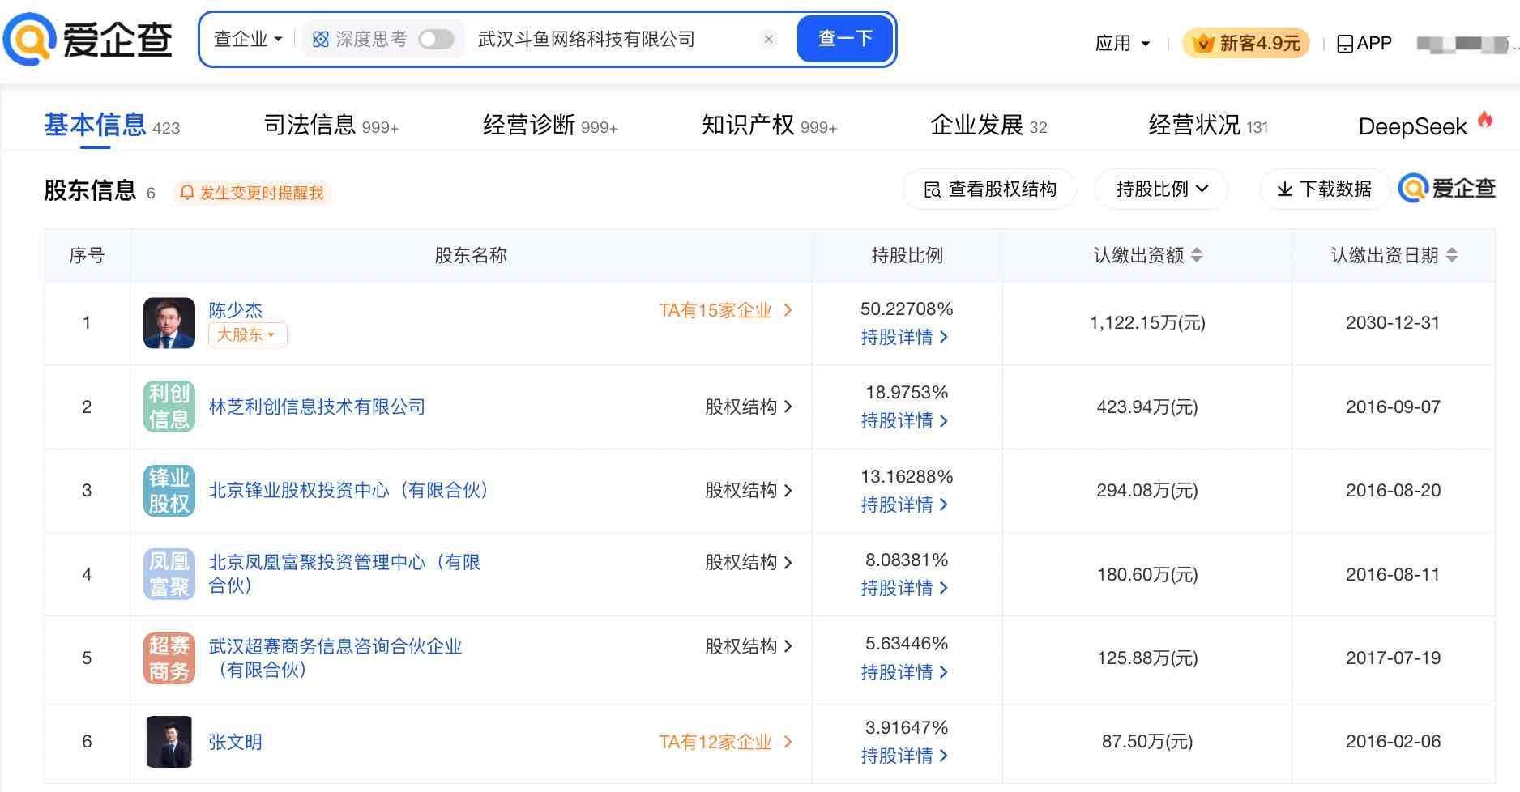Open 股权结构 for 北京锋业股权投资中心

(749, 490)
